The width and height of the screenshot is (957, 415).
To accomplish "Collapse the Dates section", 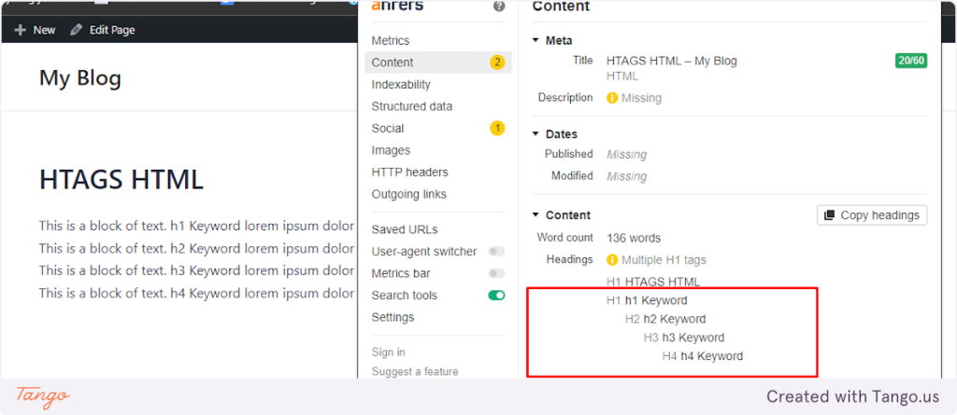I will click(536, 134).
